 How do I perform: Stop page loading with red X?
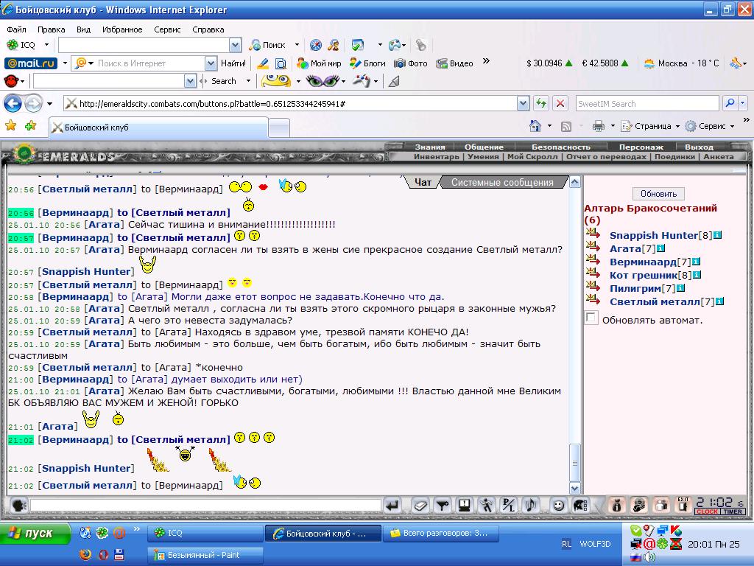point(560,103)
